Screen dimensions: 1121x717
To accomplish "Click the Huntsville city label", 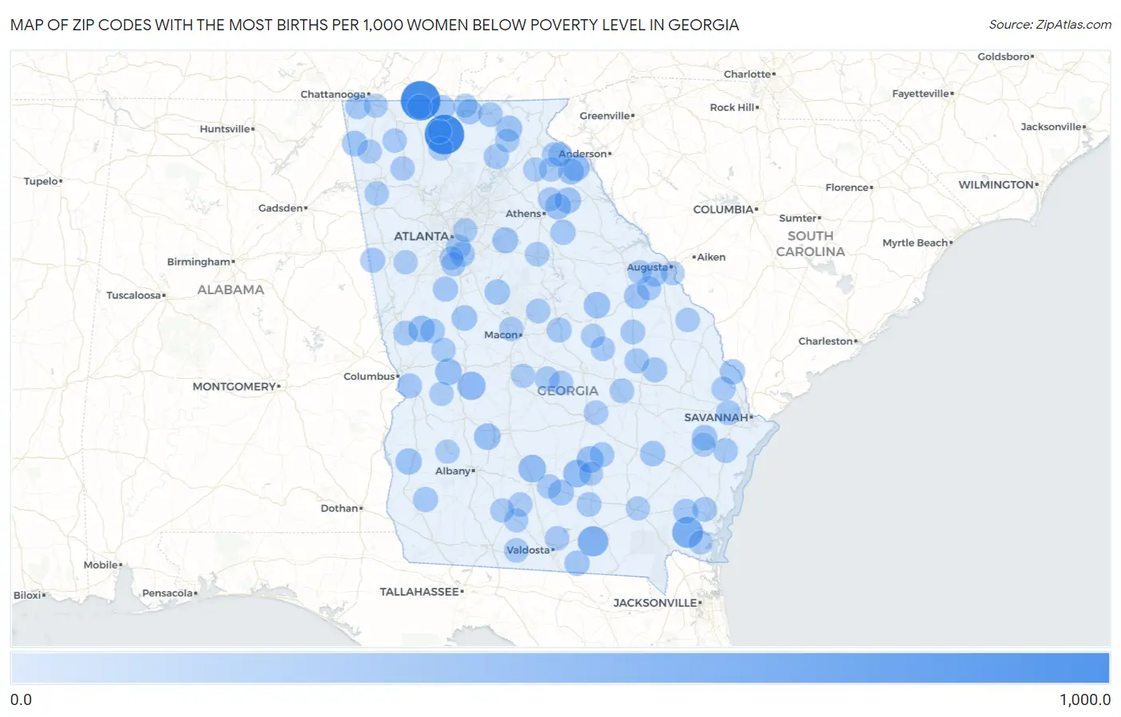I will [x=225, y=129].
